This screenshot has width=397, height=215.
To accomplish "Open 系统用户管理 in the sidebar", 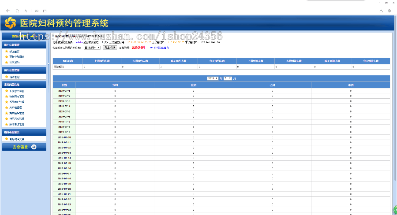I will [17, 102].
